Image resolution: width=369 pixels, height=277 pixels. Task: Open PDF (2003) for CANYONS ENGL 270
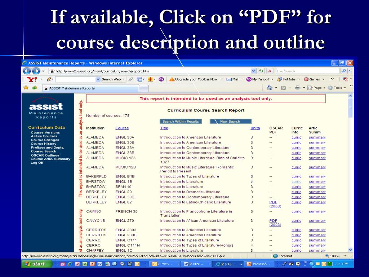point(275,223)
